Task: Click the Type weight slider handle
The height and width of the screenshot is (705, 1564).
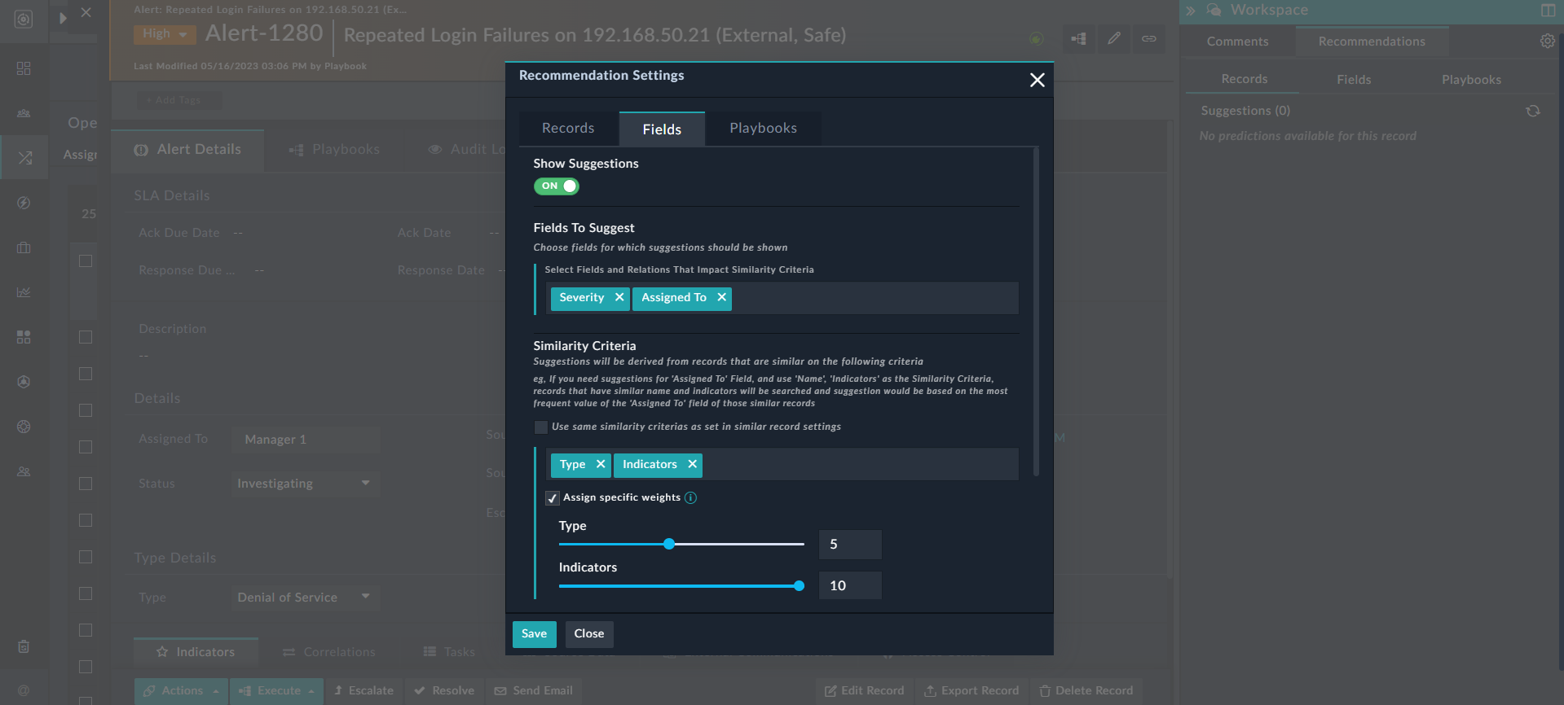Action: pyautogui.click(x=669, y=544)
